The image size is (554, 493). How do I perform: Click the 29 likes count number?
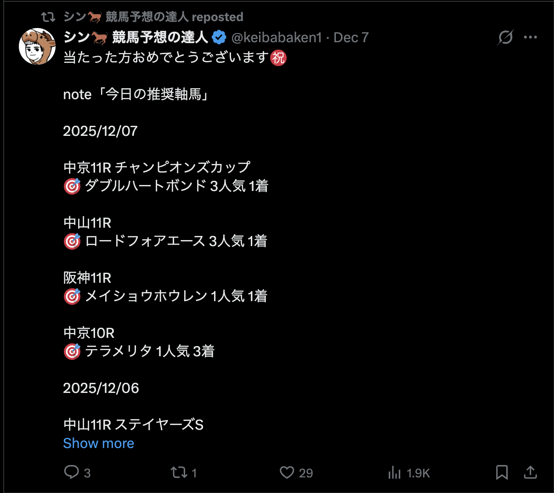[x=306, y=473]
